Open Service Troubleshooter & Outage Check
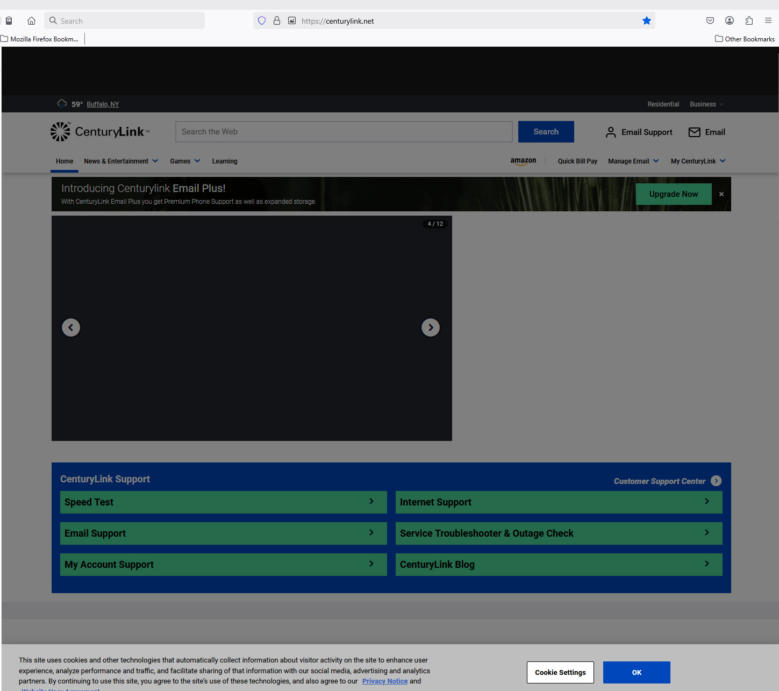Image resolution: width=779 pixels, height=691 pixels. tap(559, 533)
